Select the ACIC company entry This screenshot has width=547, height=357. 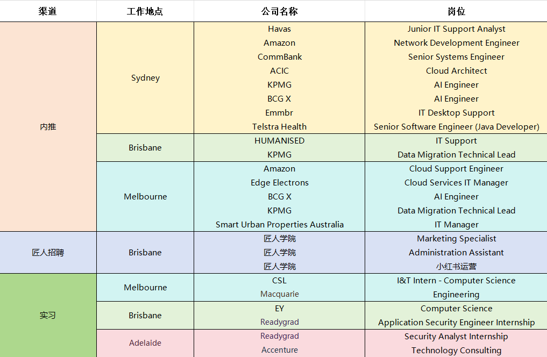(280, 71)
